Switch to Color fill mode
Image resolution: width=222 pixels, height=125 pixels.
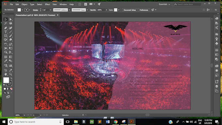5,89
